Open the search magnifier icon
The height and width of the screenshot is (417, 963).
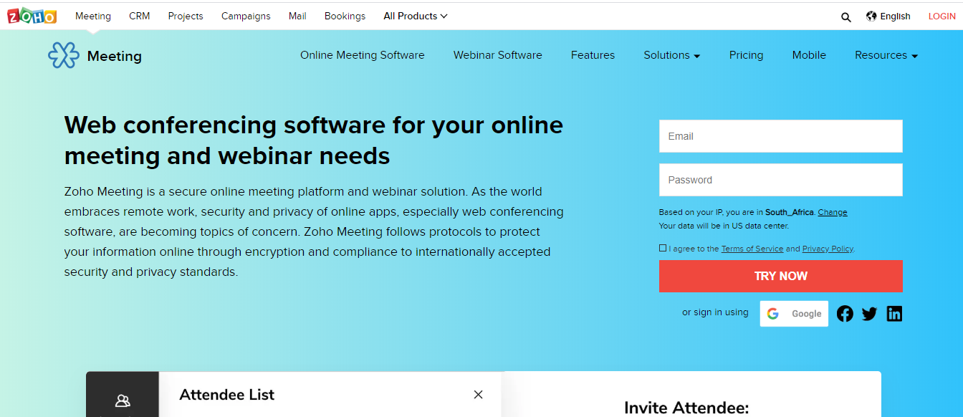[x=846, y=17]
